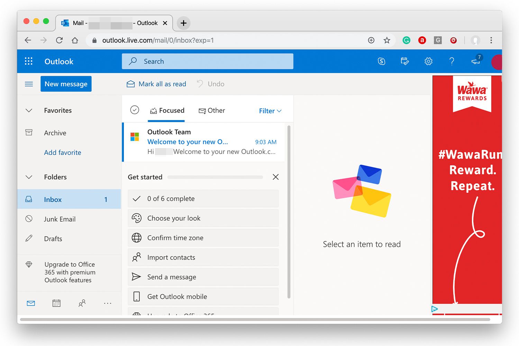This screenshot has height=346, width=519.
Task: Open the account profile picture
Action: (497, 62)
